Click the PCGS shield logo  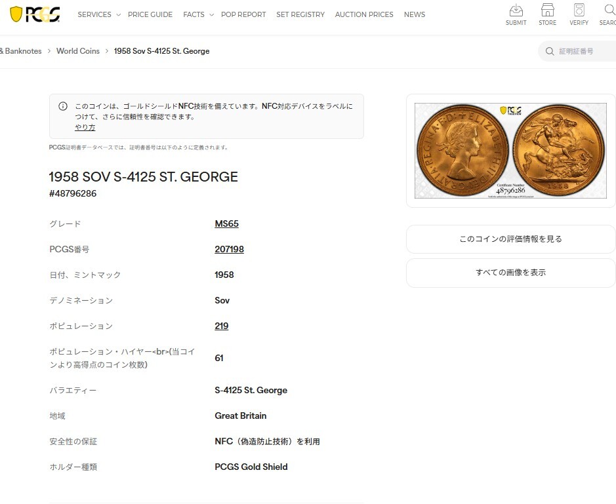click(x=35, y=14)
